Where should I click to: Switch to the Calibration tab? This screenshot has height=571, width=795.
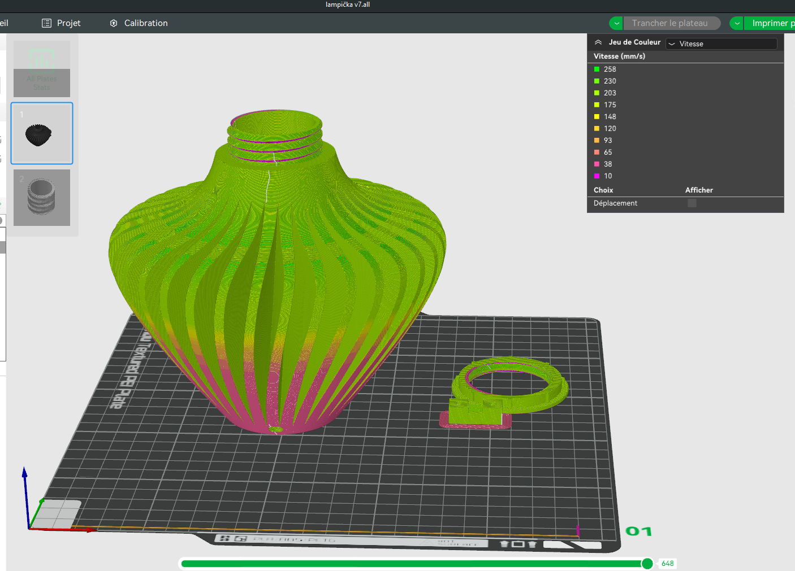pyautogui.click(x=145, y=23)
